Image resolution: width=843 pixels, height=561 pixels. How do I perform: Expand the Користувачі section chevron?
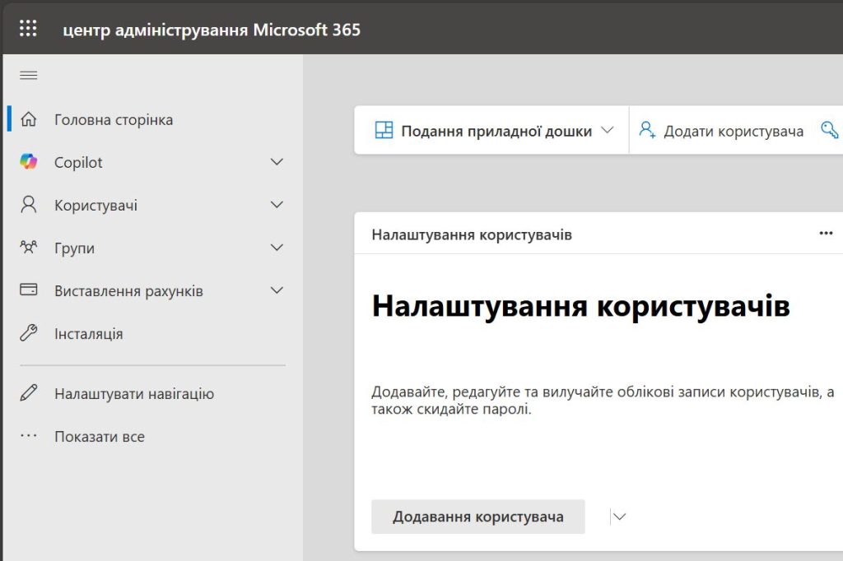(277, 205)
